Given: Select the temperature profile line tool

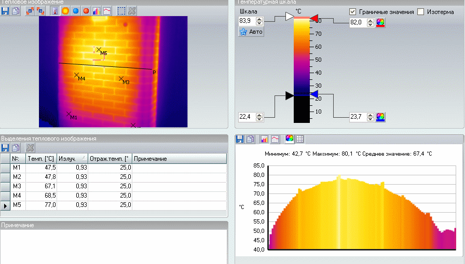Looking at the screenshot, I should coord(106,10).
